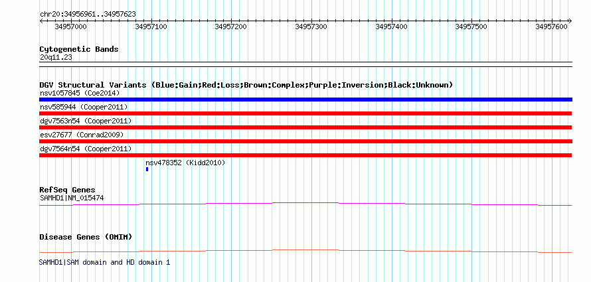Click the 20q11.23 band label
The height and width of the screenshot is (282, 591).
[56, 58]
